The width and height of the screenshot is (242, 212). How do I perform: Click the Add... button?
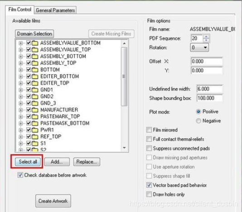57,162
